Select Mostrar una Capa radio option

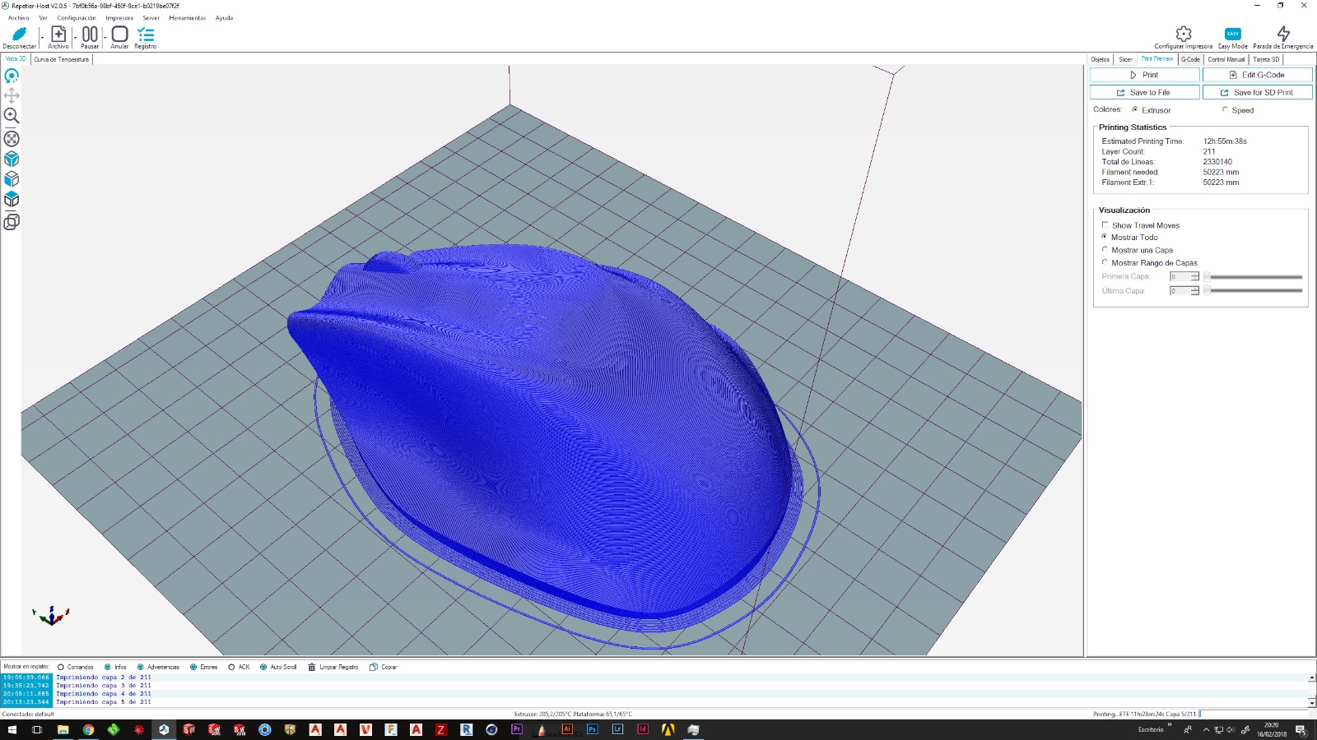pos(1105,249)
